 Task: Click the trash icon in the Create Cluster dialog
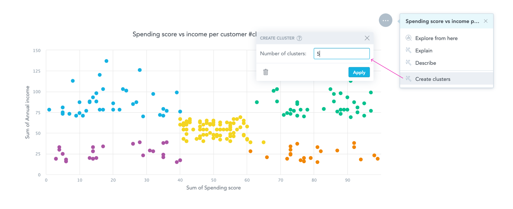tap(266, 72)
